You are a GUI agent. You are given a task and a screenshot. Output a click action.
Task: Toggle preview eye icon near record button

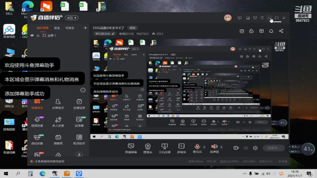pyautogui.click(x=246, y=148)
